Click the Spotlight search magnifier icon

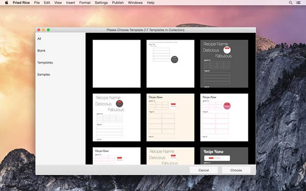point(291,3)
